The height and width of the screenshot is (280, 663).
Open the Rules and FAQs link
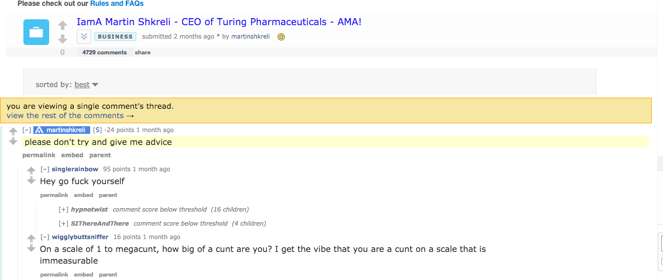click(x=116, y=4)
